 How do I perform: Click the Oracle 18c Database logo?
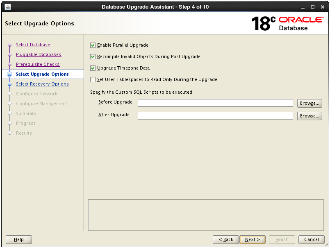287,24
